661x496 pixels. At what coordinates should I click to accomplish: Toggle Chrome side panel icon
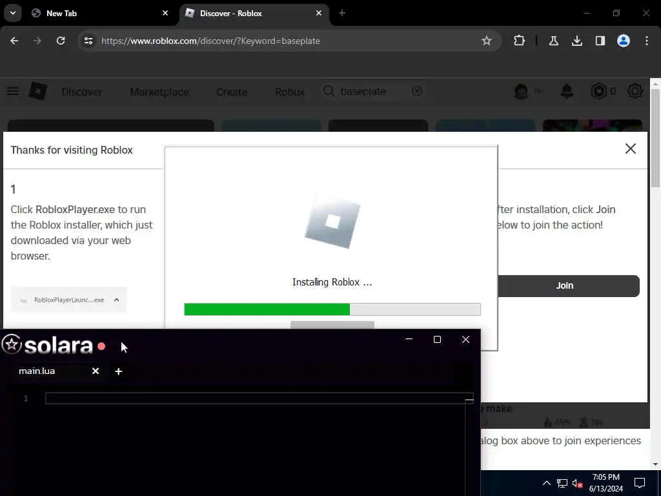[x=600, y=41]
